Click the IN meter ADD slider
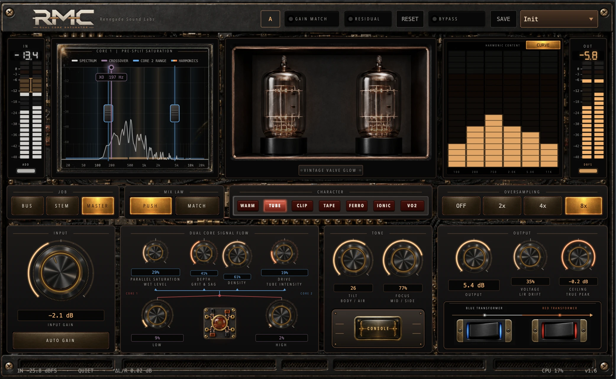 coord(26,171)
